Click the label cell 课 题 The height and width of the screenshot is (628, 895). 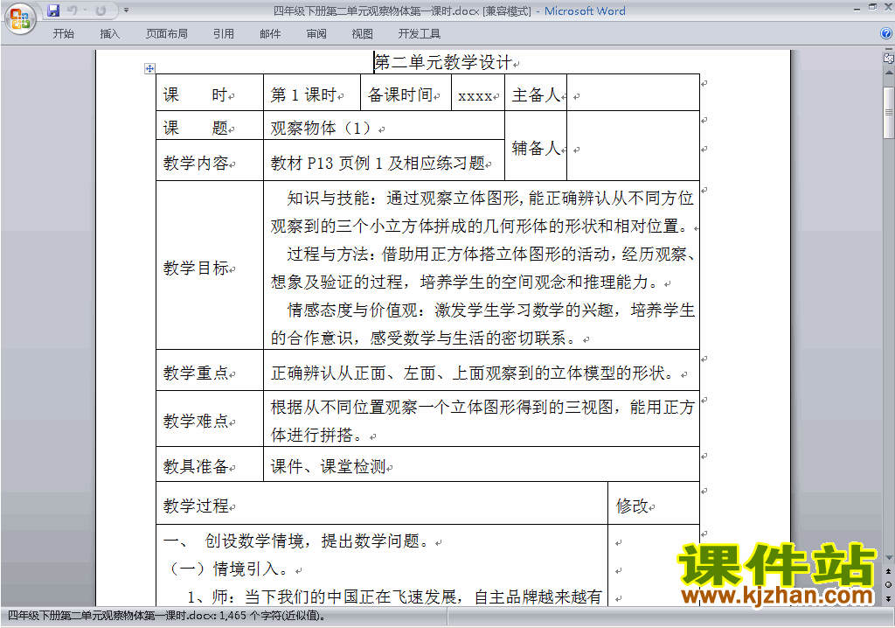(210, 126)
